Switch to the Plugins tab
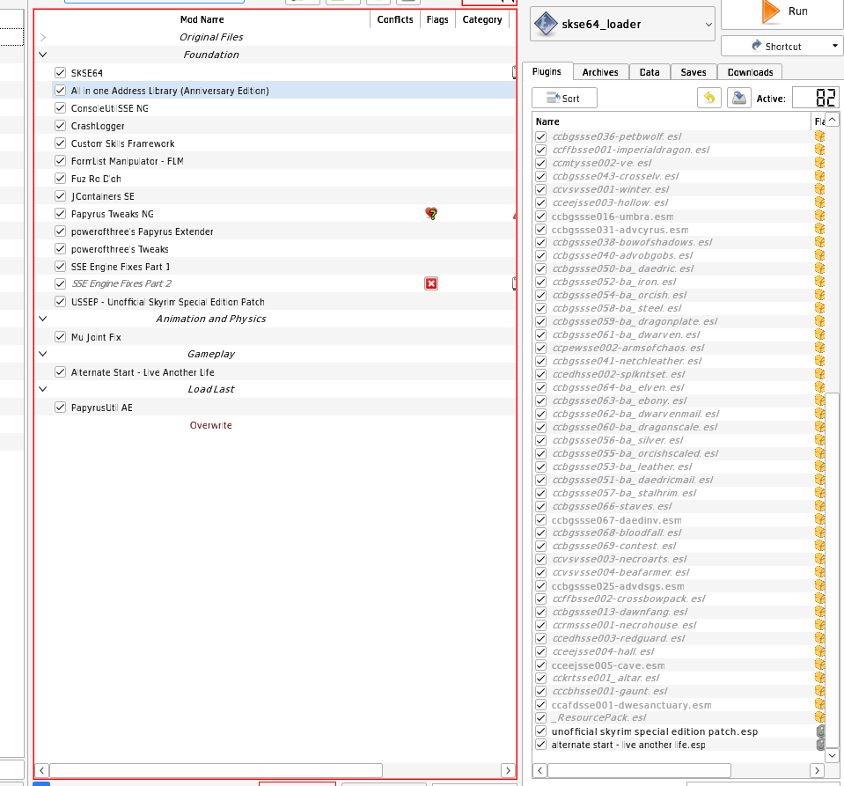Viewport: 844px width, 786px height. (x=547, y=71)
